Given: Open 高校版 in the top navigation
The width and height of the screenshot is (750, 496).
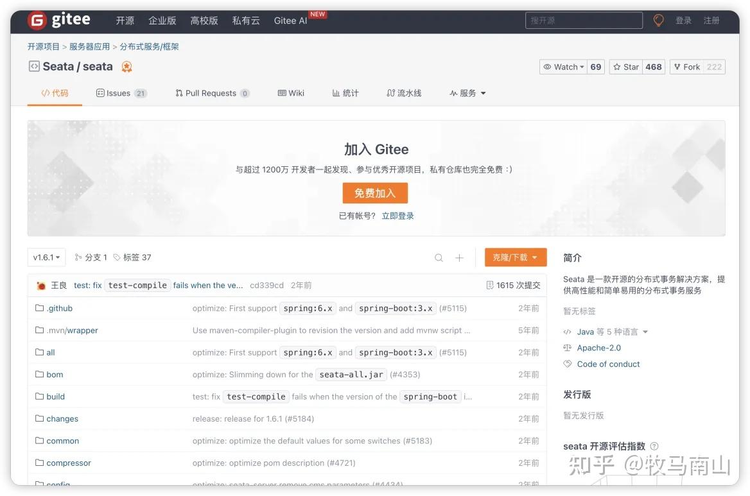Looking at the screenshot, I should click(204, 21).
